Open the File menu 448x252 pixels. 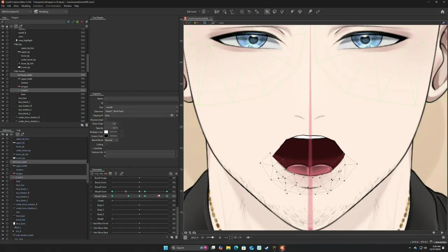pyautogui.click(x=3, y=6)
